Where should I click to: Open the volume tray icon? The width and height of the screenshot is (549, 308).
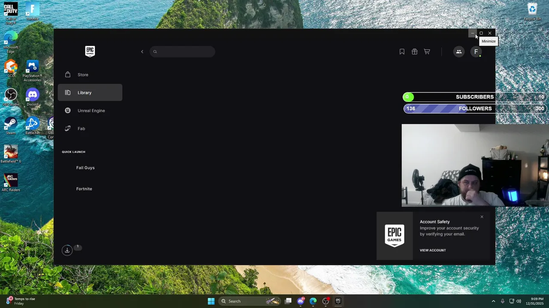tap(519, 301)
